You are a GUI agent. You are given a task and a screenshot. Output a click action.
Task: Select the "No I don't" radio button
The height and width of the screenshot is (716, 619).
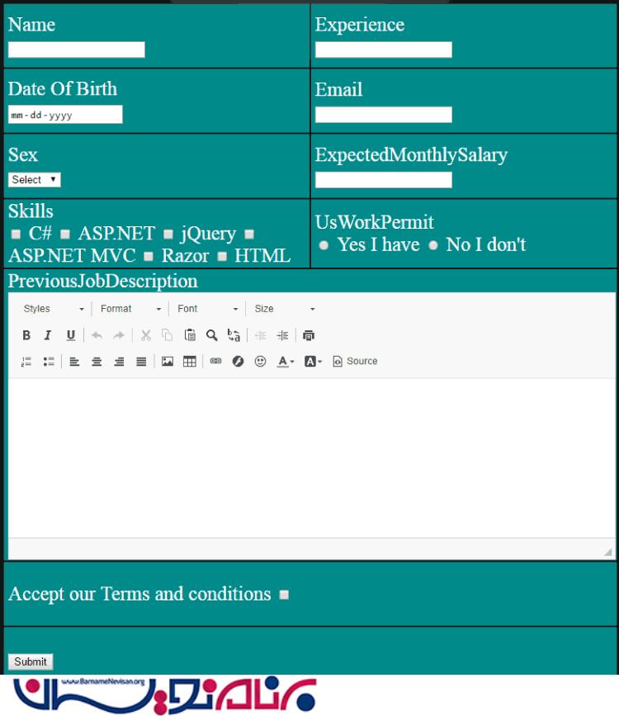tap(433, 245)
